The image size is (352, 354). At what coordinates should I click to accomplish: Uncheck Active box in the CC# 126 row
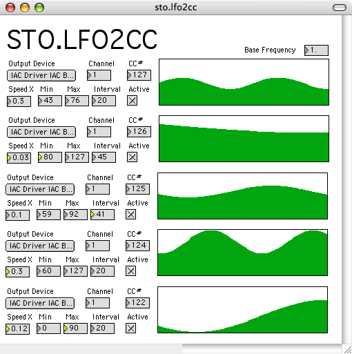(x=132, y=157)
